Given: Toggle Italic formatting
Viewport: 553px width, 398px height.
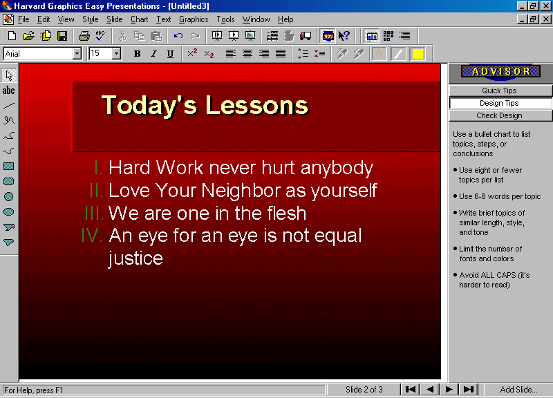Looking at the screenshot, I should (153, 54).
